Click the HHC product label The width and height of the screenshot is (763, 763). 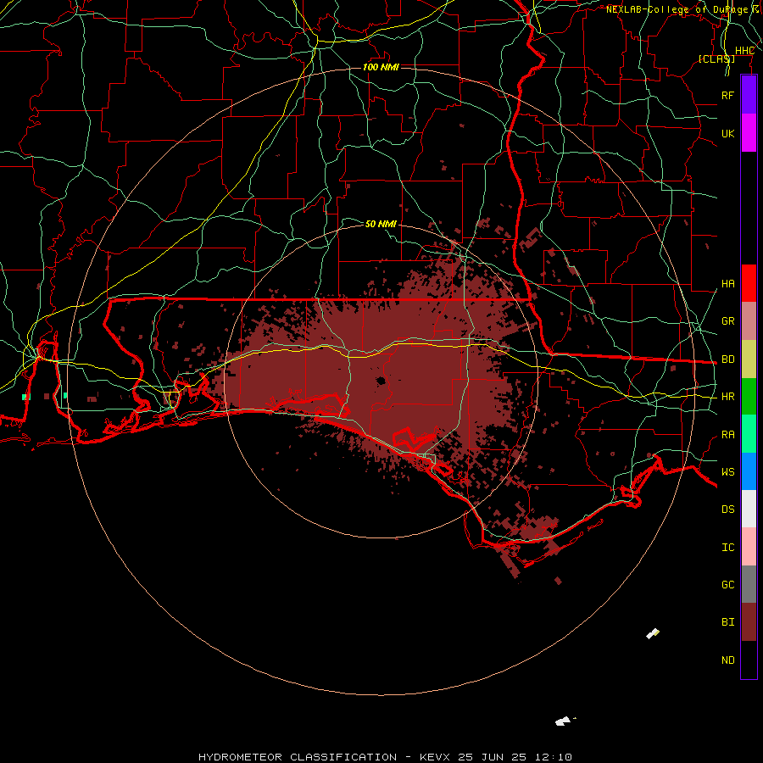[x=745, y=51]
